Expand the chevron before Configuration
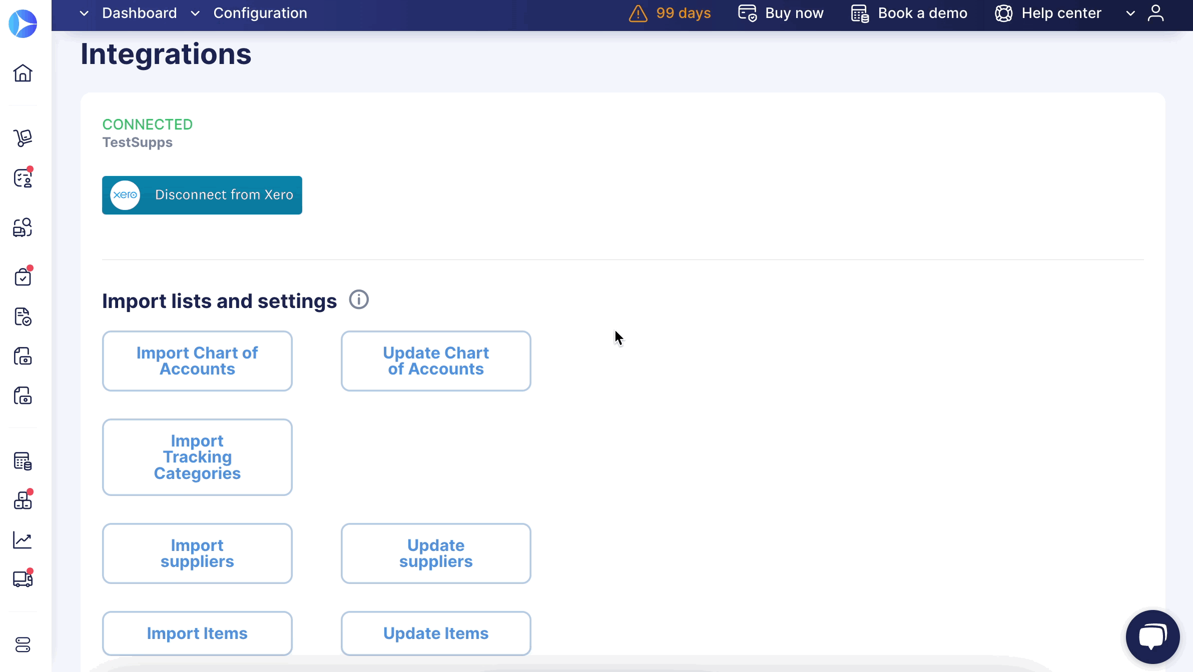The width and height of the screenshot is (1193, 672). (196, 13)
